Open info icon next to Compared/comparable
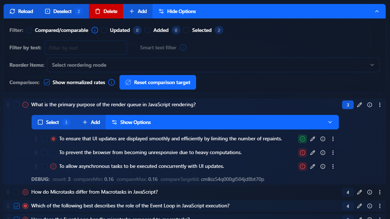Screen dimensions: 390x219 pyautogui.click(x=94, y=30)
